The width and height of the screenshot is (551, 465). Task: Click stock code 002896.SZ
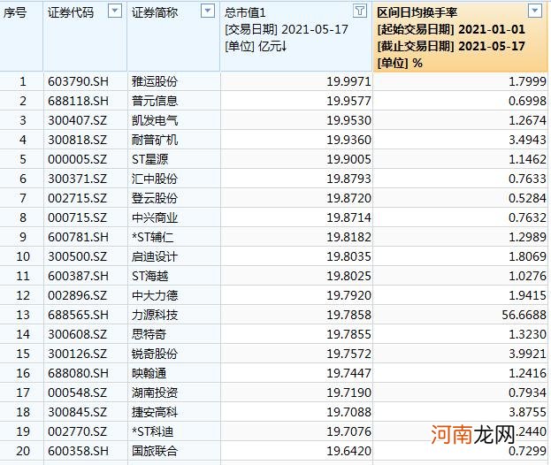click(x=77, y=295)
